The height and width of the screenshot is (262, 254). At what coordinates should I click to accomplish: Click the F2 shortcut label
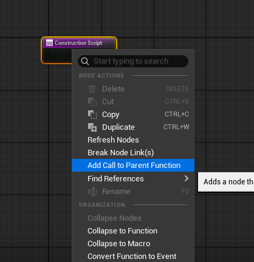[185, 191]
